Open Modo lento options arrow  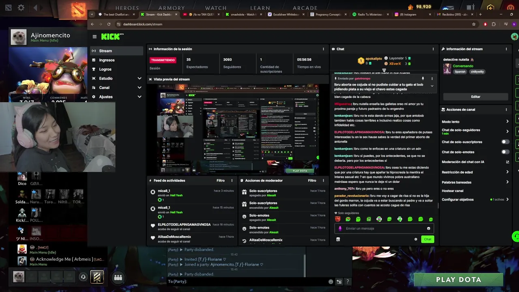pos(507,122)
